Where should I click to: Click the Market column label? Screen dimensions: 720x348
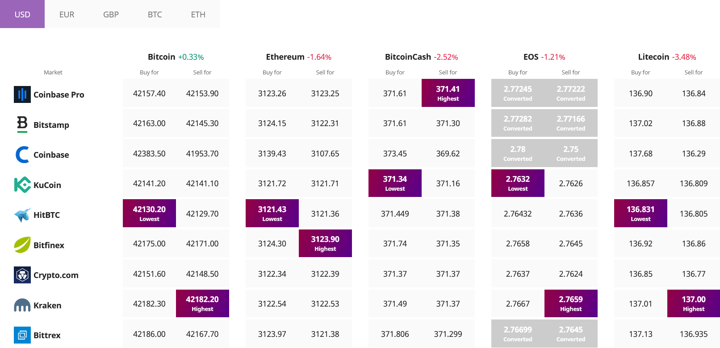coord(53,72)
